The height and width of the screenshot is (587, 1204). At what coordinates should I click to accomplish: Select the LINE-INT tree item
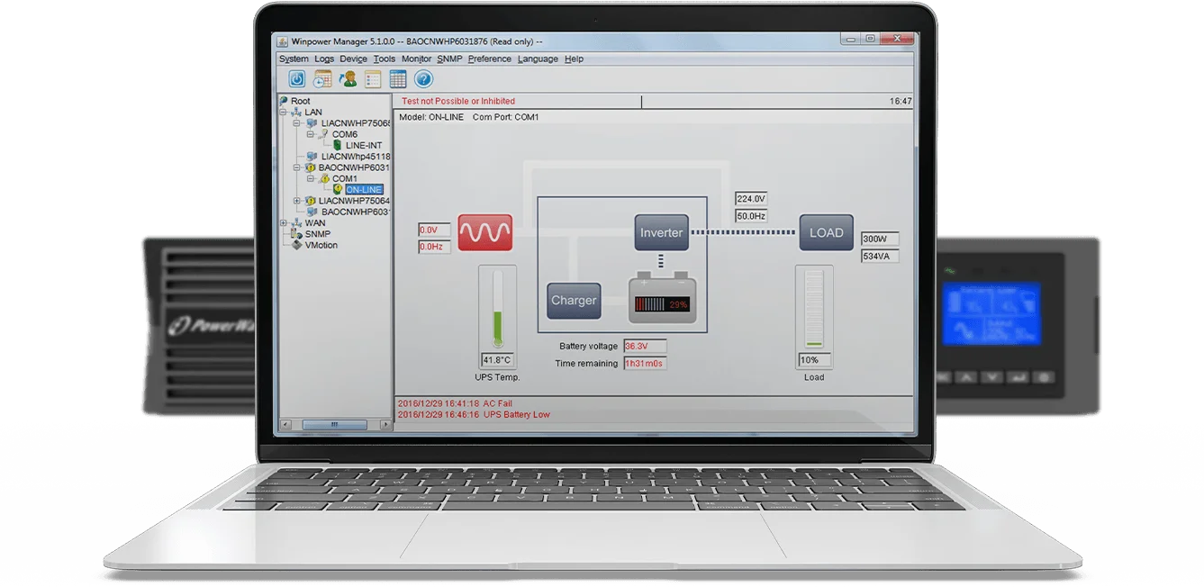[x=364, y=145]
